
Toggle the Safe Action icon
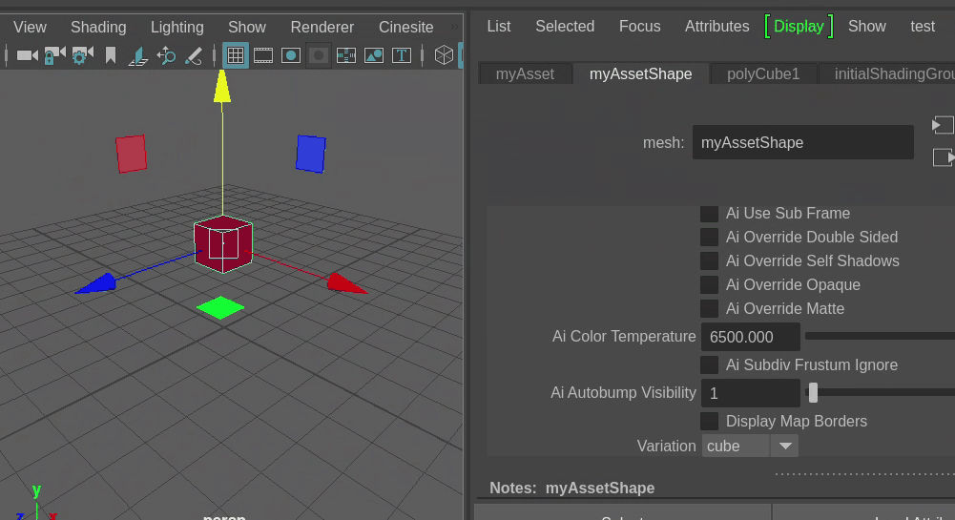click(x=373, y=56)
